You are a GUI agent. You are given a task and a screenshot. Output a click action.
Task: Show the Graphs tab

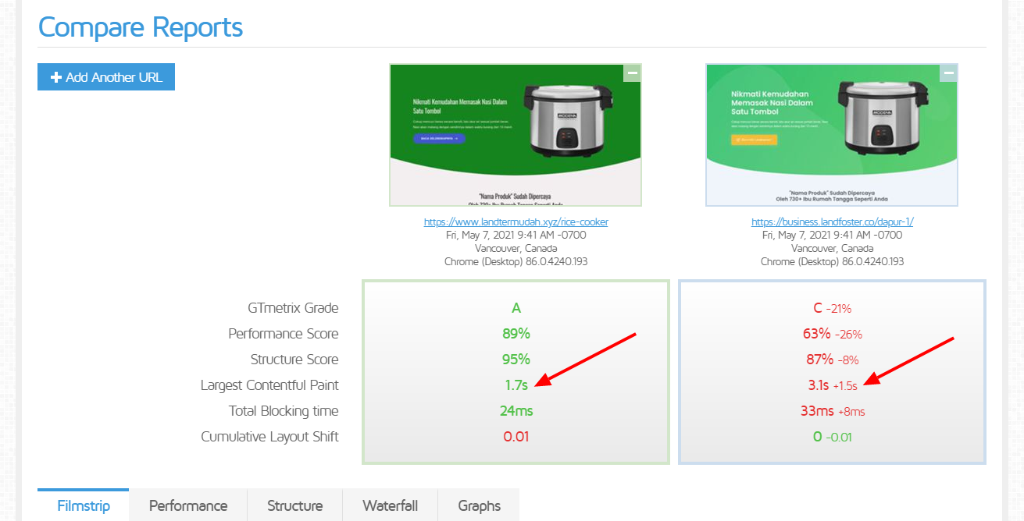point(479,505)
